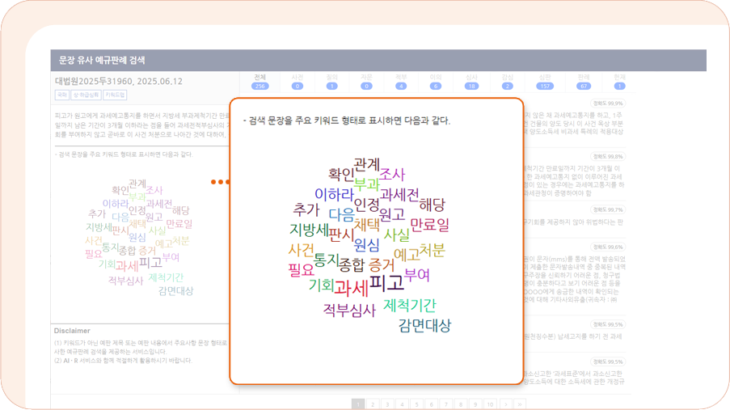
Task: Switch to the 헌재 tab
Action: [x=619, y=81]
